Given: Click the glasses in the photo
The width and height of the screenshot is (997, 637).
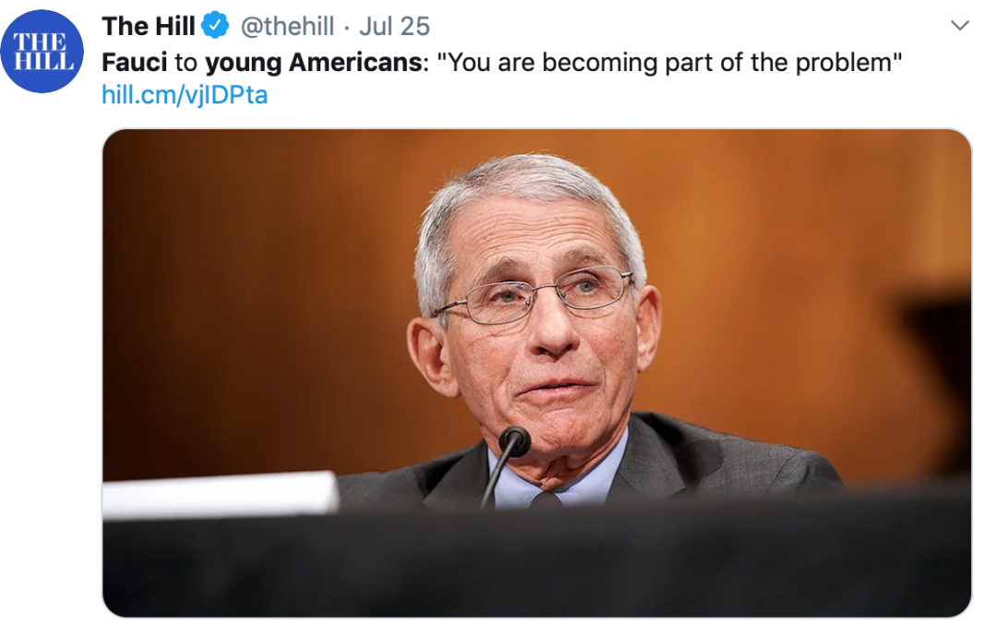Looking at the screenshot, I should coord(535,295).
